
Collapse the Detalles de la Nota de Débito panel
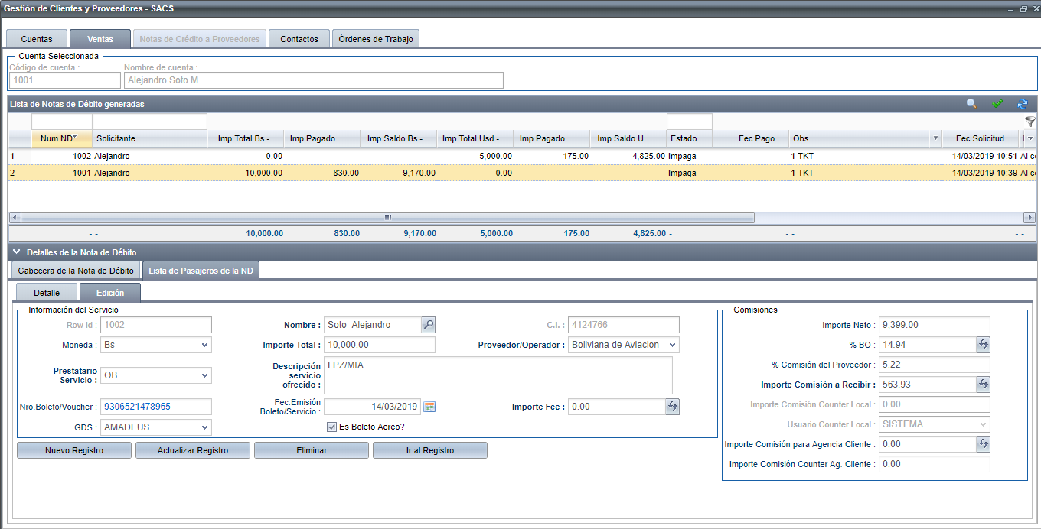pos(16,252)
